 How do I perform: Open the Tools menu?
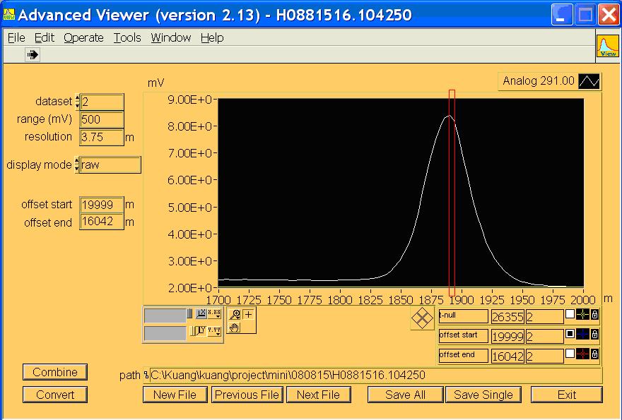[127, 37]
